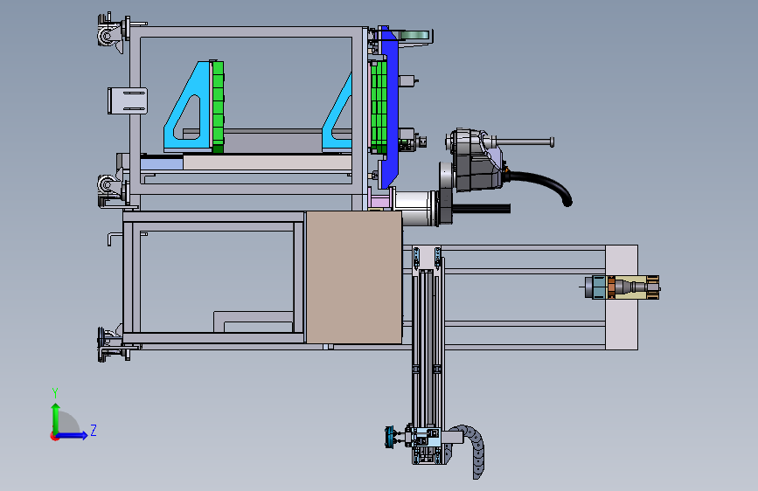The image size is (758, 491).
Task: Select the teal suction disc at the arm's base
Action: (x=389, y=437)
